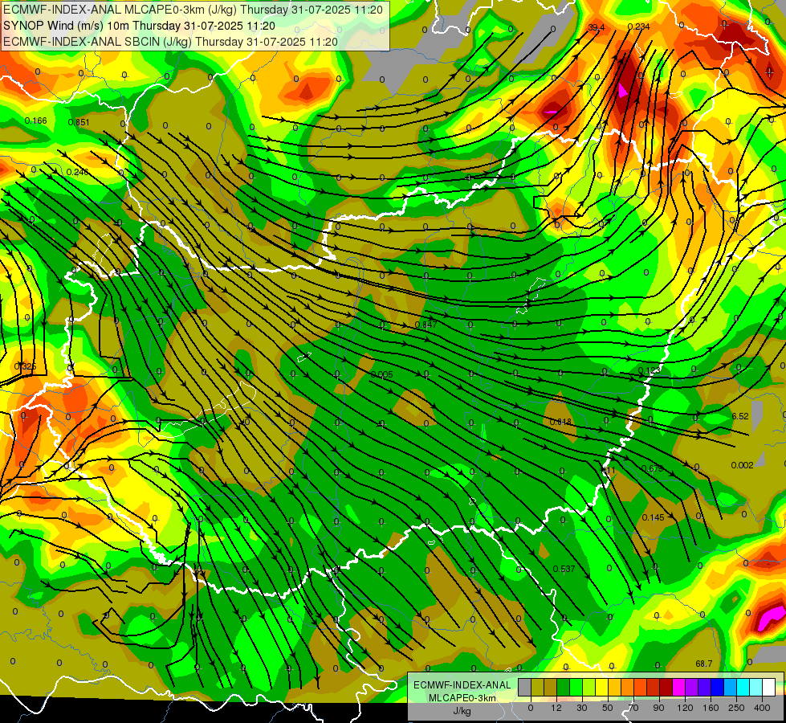
Task: Click the map value 0.002
Action: coord(742,465)
